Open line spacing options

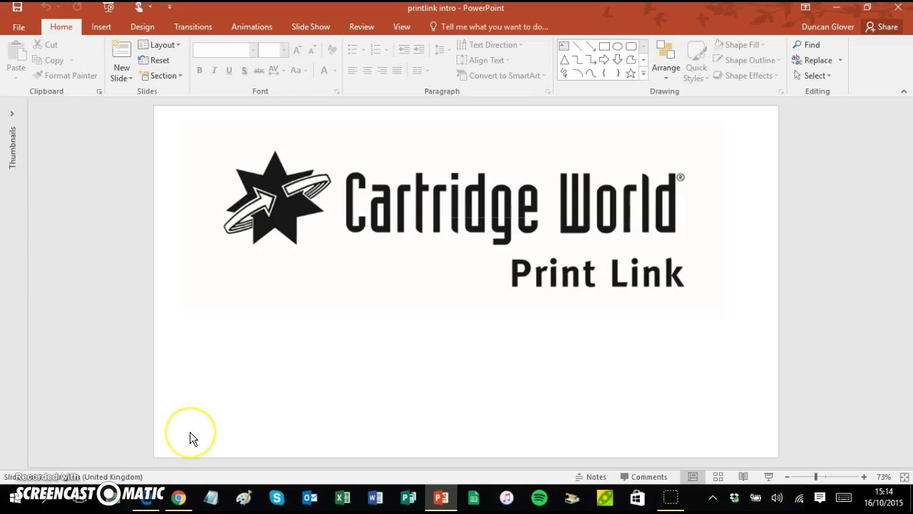pyautogui.click(x=442, y=50)
